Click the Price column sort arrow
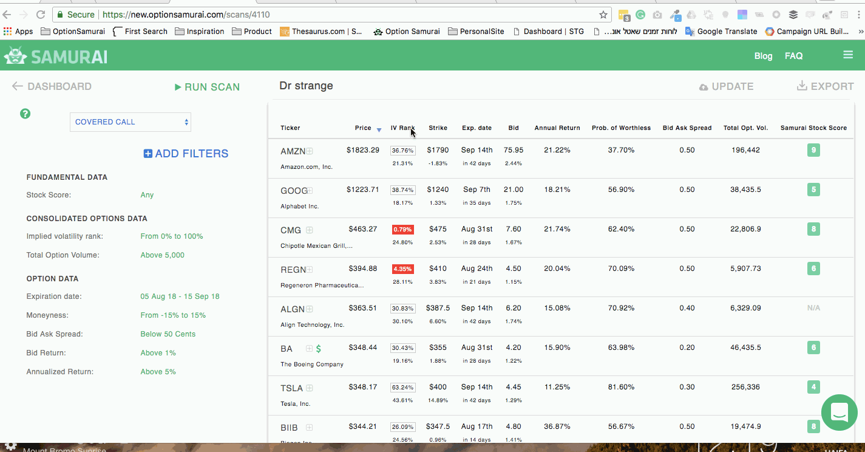The image size is (865, 452). pos(379,129)
